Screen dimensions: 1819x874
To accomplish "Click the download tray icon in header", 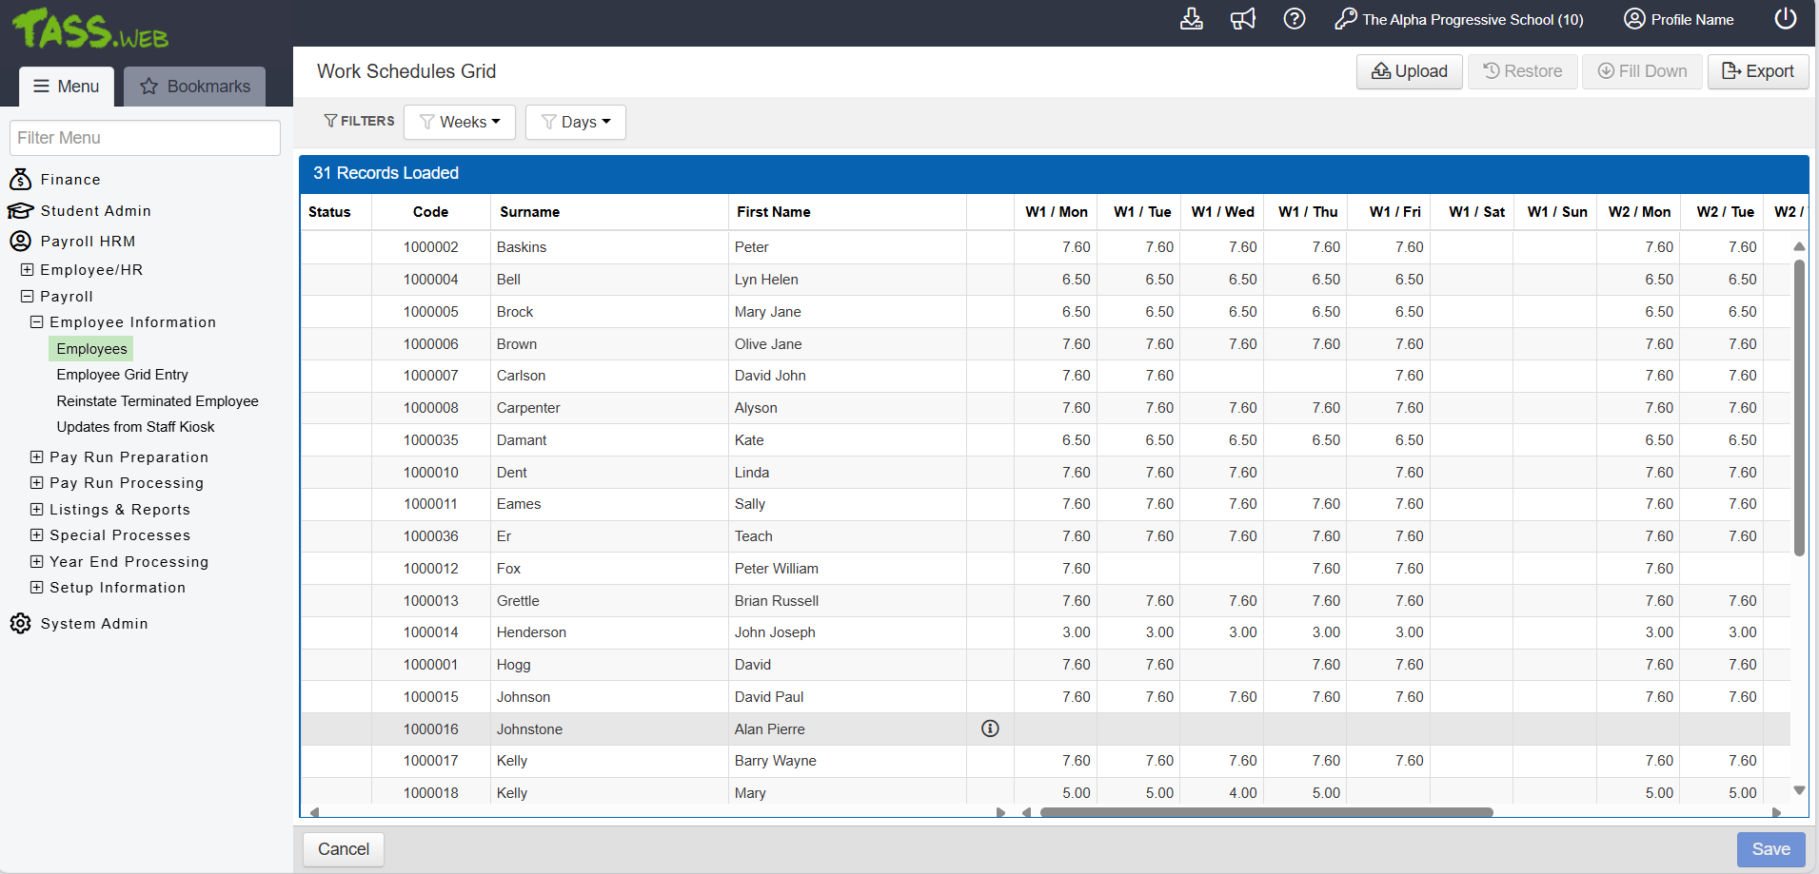I will (1191, 19).
